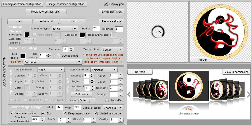Increase Glow X blur stepper
This screenshot has width=252, height=126.
click(x=120, y=75)
